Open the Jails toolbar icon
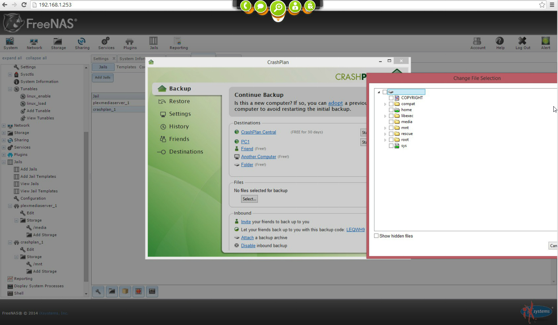The height and width of the screenshot is (325, 558). coord(154,43)
